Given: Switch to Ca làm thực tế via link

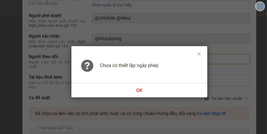Looking at the screenshot, I should tap(211, 113).
